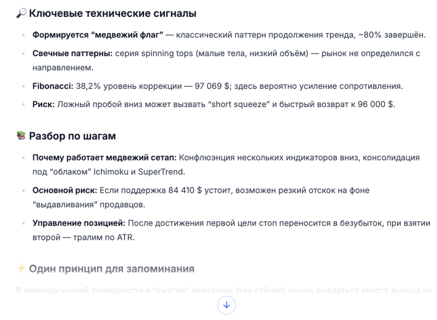The height and width of the screenshot is (320, 437).
Task: Click the heading "Ключевые технические сигналы"
Action: [x=112, y=14]
